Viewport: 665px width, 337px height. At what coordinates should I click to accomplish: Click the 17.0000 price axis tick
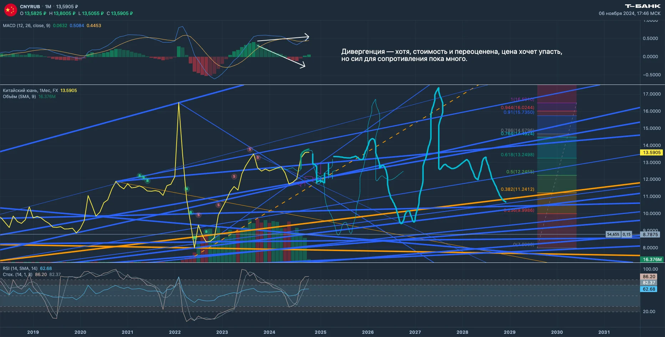(x=652, y=94)
